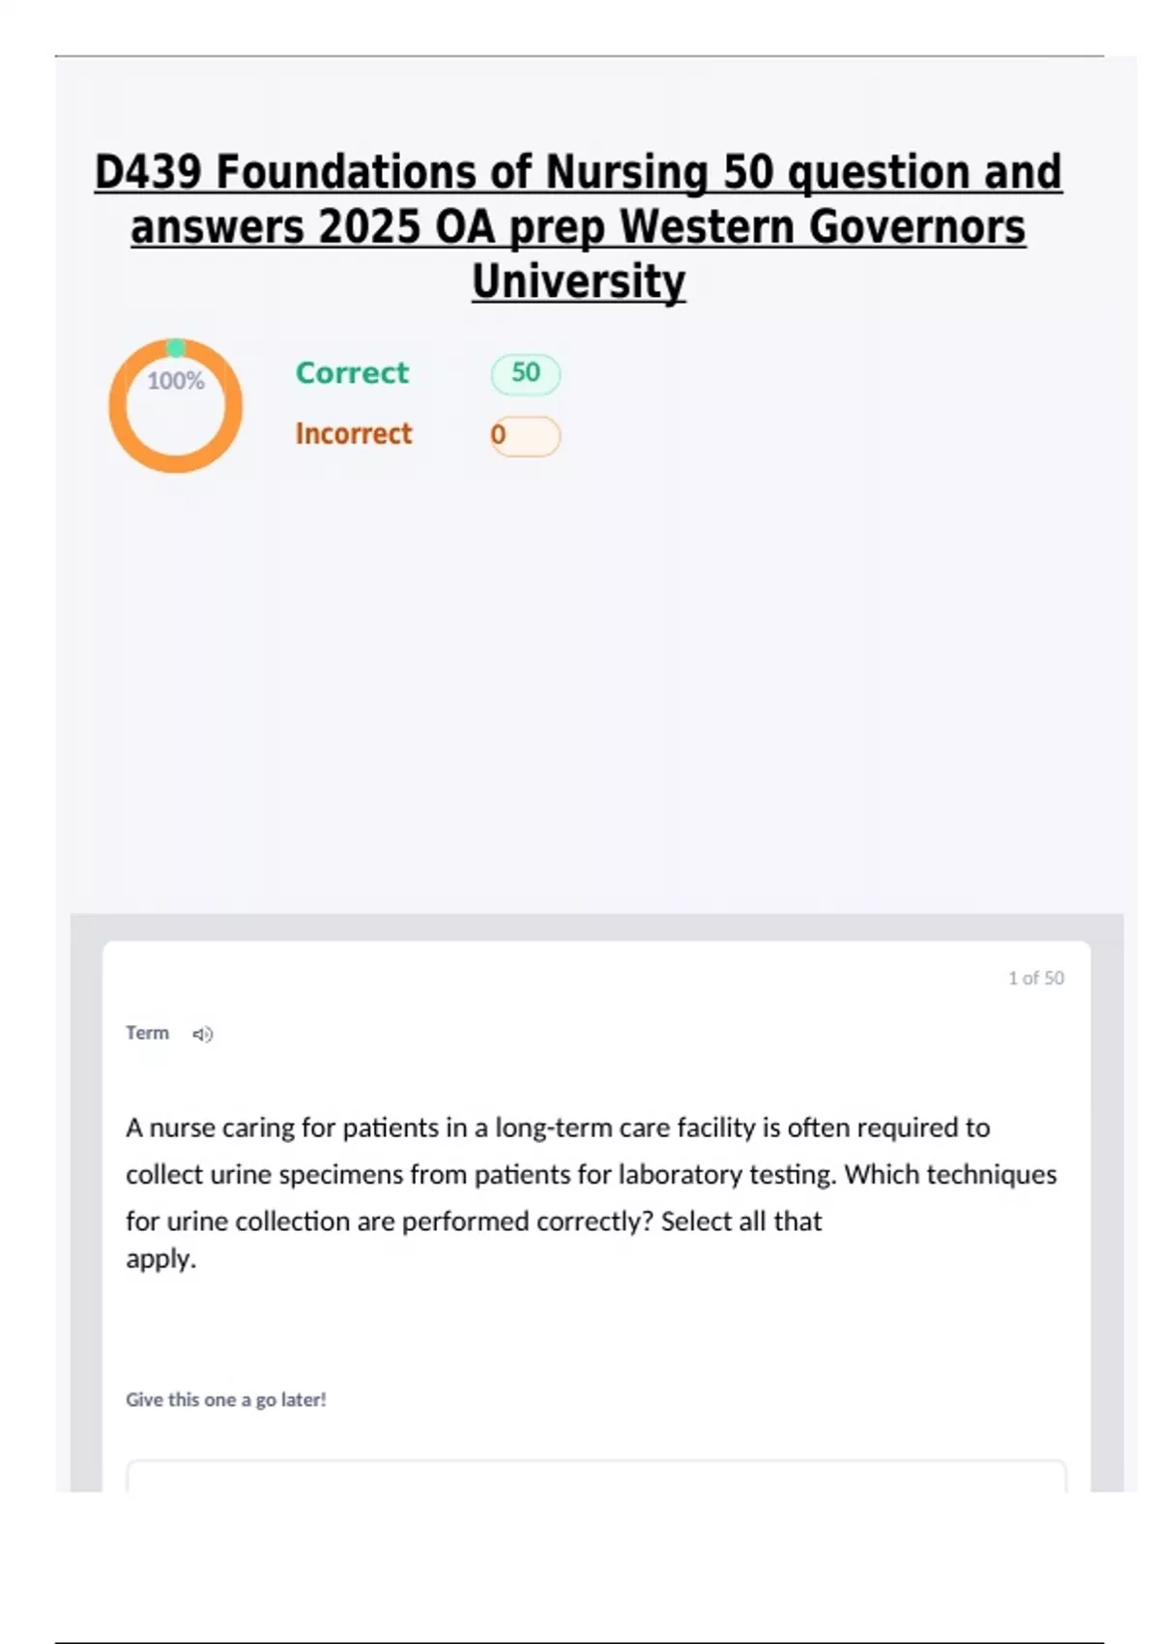
Task: Click the gray band above the question card
Action: (596, 927)
